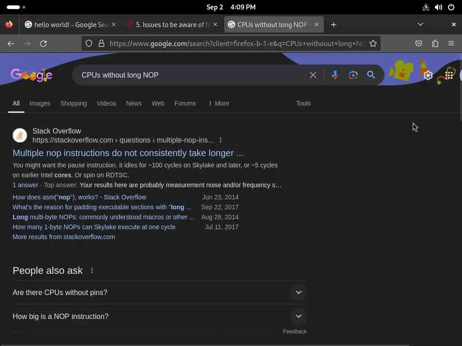
Task: Open the shield tracking protection icon
Action: (89, 44)
